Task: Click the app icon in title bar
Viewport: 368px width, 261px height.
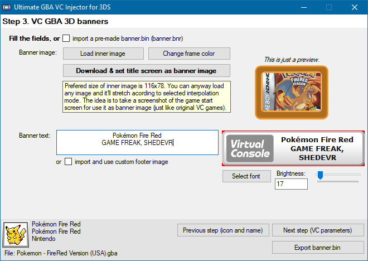Action: [6, 7]
